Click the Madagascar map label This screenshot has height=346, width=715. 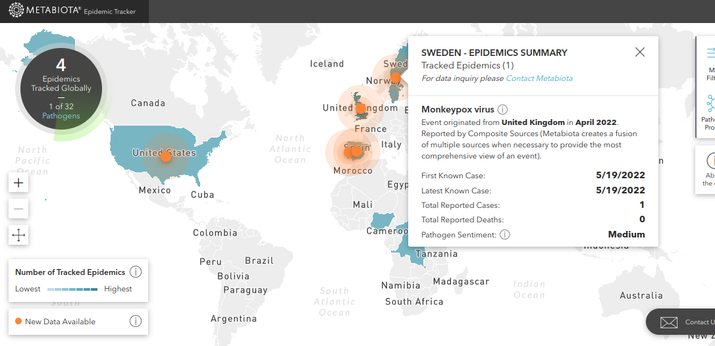[x=461, y=282]
